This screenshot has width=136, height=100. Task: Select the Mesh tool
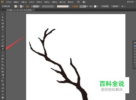click(3, 72)
